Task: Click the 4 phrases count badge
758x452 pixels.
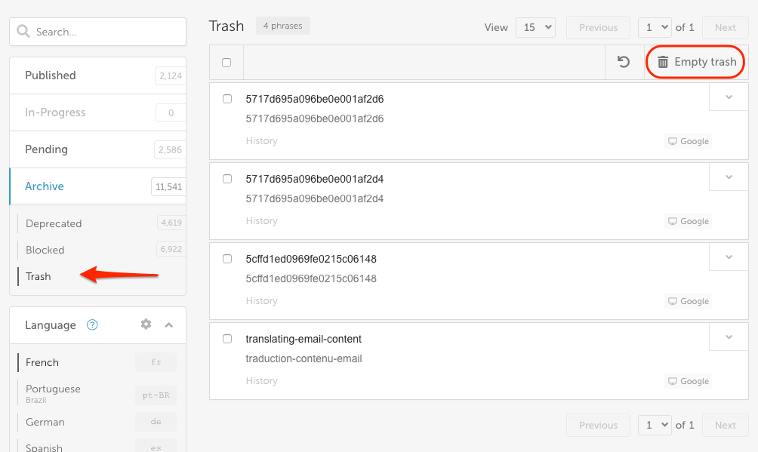Action: click(283, 26)
